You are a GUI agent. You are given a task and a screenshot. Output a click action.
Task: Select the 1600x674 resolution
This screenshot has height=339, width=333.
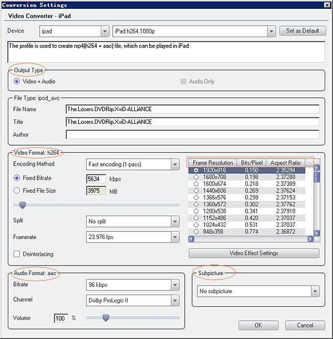[247, 184]
